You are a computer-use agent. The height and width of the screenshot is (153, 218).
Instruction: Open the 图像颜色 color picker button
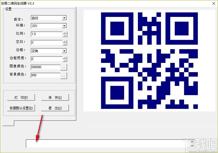(x=64, y=67)
